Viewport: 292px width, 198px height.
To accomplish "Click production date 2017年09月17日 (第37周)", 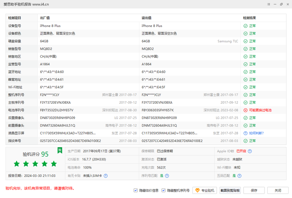I will [102, 151].
